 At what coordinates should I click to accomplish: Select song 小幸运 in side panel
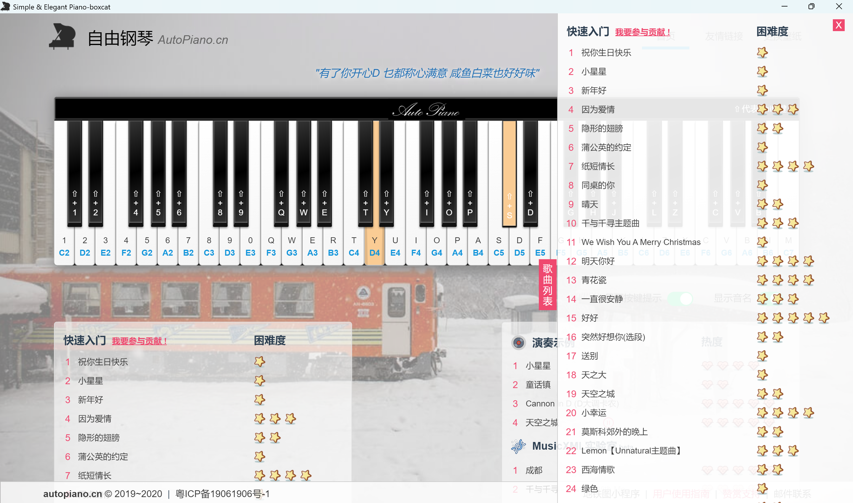(594, 413)
